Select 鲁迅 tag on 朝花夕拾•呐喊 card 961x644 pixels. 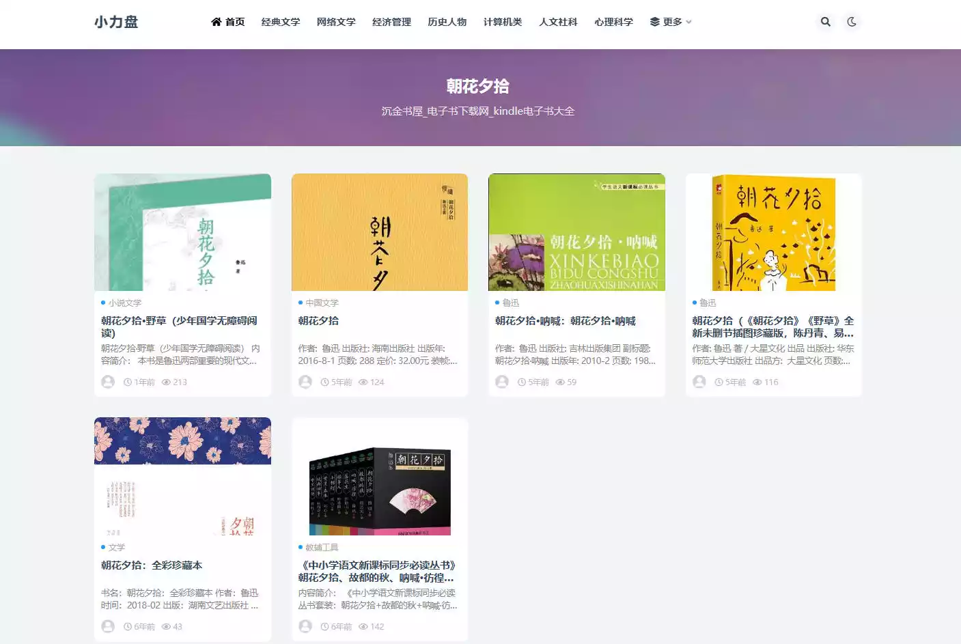tap(511, 303)
